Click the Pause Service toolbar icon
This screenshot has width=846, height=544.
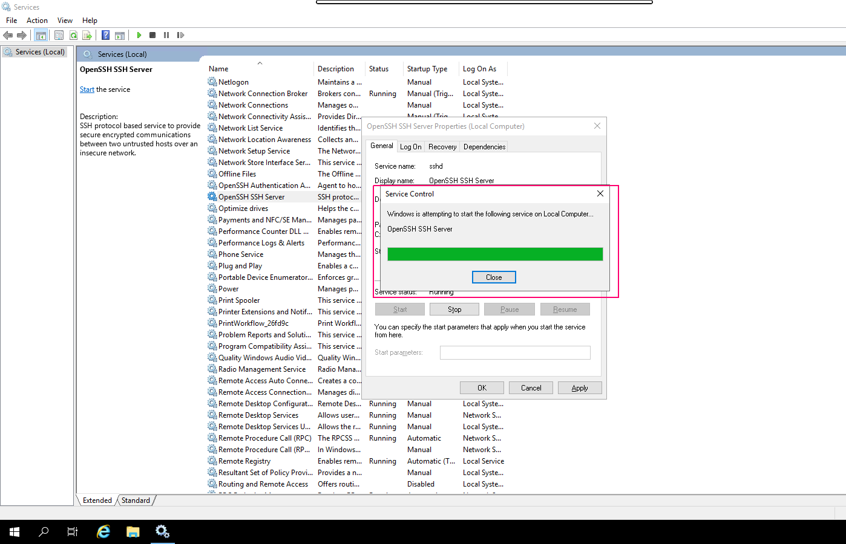click(166, 35)
